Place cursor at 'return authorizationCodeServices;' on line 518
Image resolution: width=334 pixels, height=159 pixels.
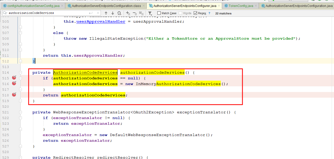85,95
